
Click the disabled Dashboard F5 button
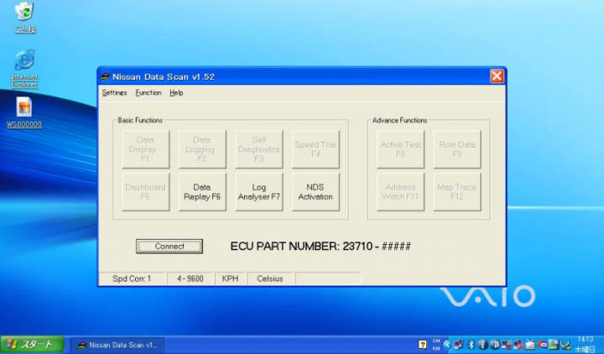[146, 192]
